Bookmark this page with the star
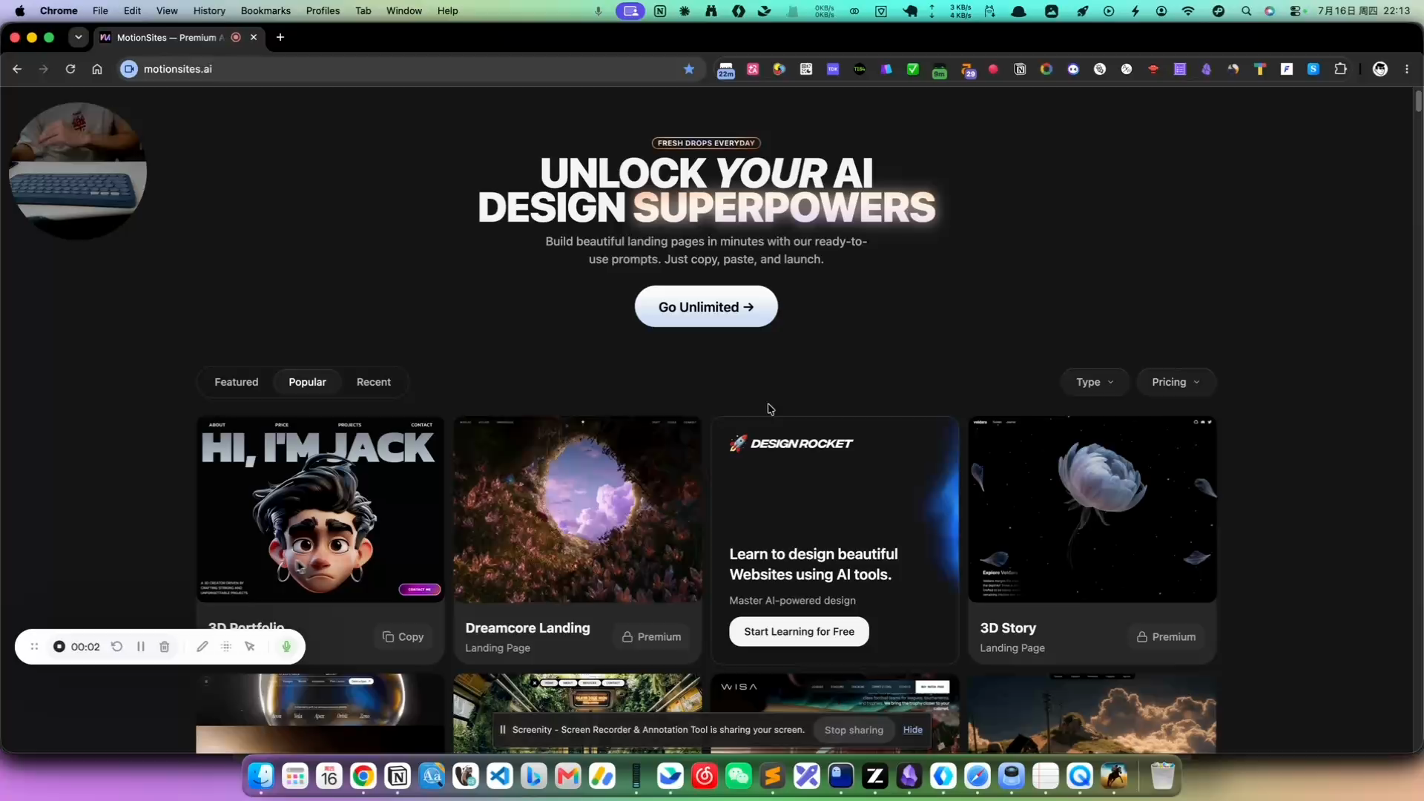The height and width of the screenshot is (801, 1424). pyautogui.click(x=689, y=69)
